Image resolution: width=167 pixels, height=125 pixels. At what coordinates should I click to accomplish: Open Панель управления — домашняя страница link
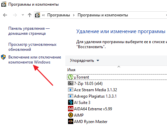click(x=29, y=31)
